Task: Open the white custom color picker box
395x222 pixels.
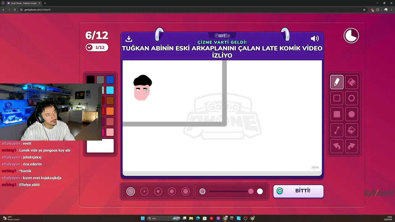Action: [x=100, y=146]
